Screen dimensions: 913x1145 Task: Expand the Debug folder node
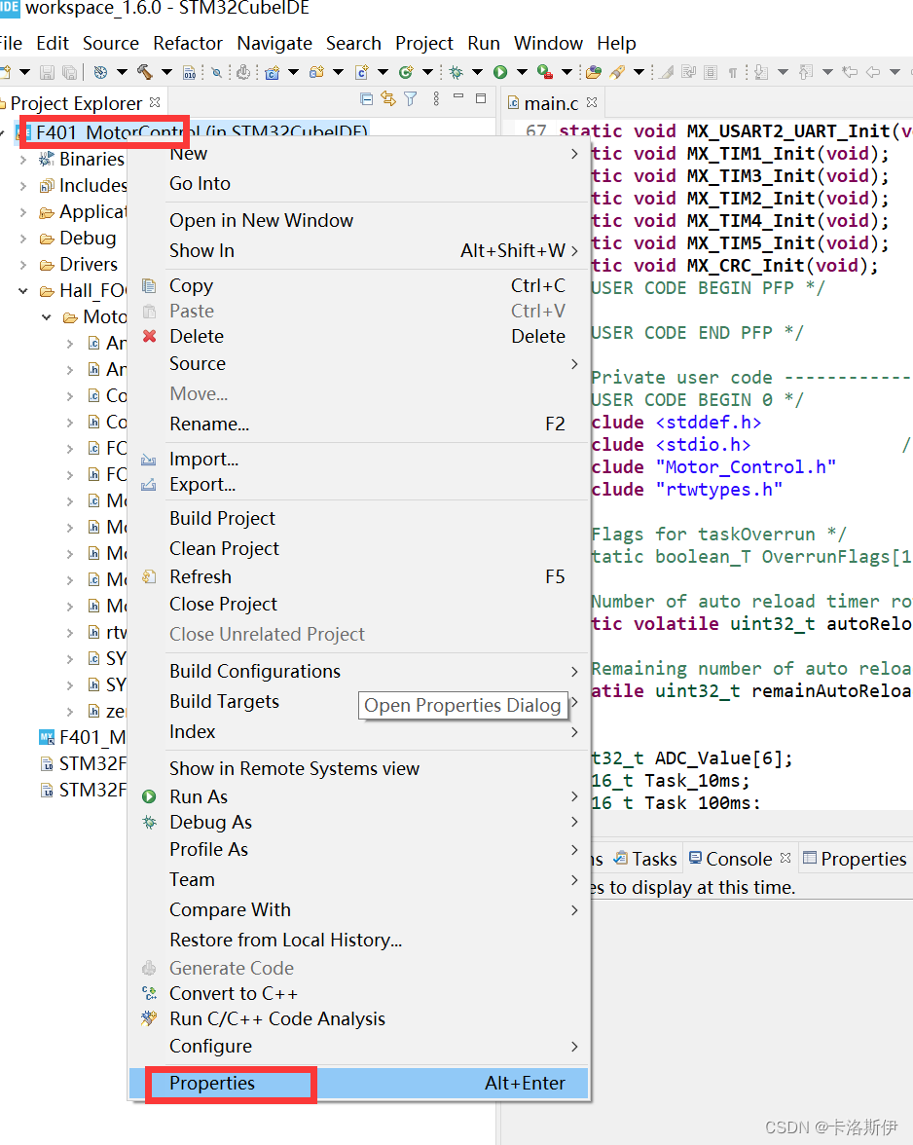[23, 238]
